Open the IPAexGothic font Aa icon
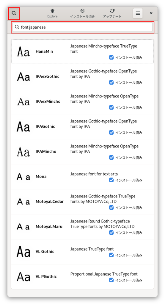 point(23,77)
